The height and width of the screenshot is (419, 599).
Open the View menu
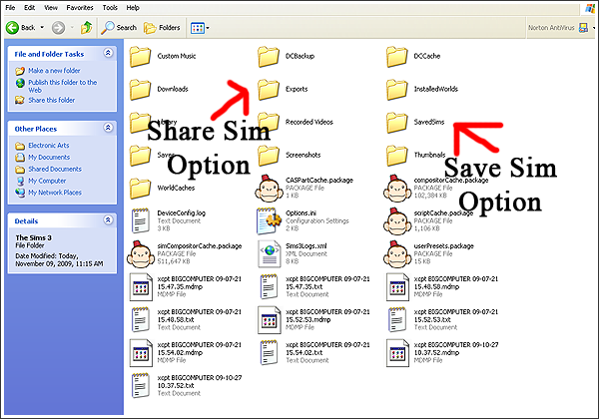(51, 8)
